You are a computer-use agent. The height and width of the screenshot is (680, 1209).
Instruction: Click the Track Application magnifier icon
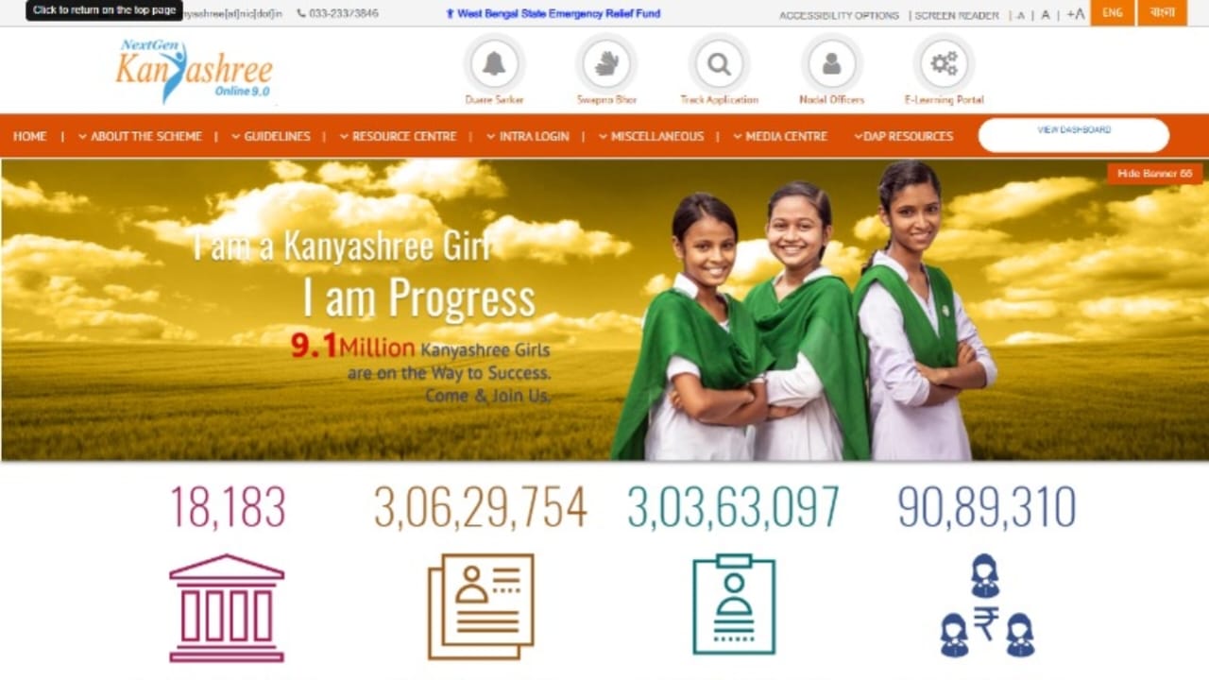(x=719, y=64)
